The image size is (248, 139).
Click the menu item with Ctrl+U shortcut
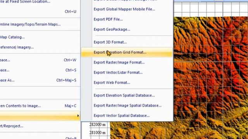40,12
